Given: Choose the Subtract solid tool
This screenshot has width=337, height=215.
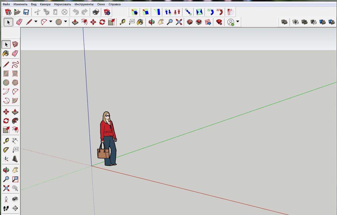Looking at the screenshot, I should [x=313, y=22].
